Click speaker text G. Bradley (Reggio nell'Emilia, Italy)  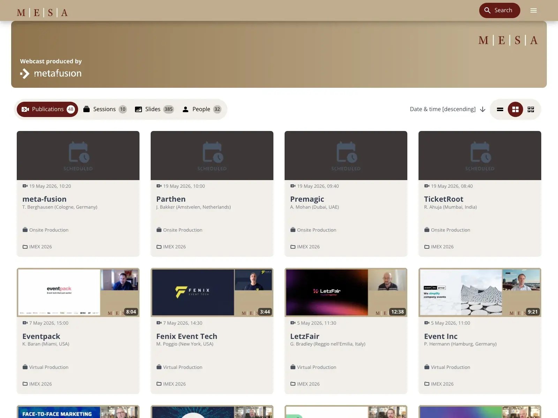[x=328, y=344]
